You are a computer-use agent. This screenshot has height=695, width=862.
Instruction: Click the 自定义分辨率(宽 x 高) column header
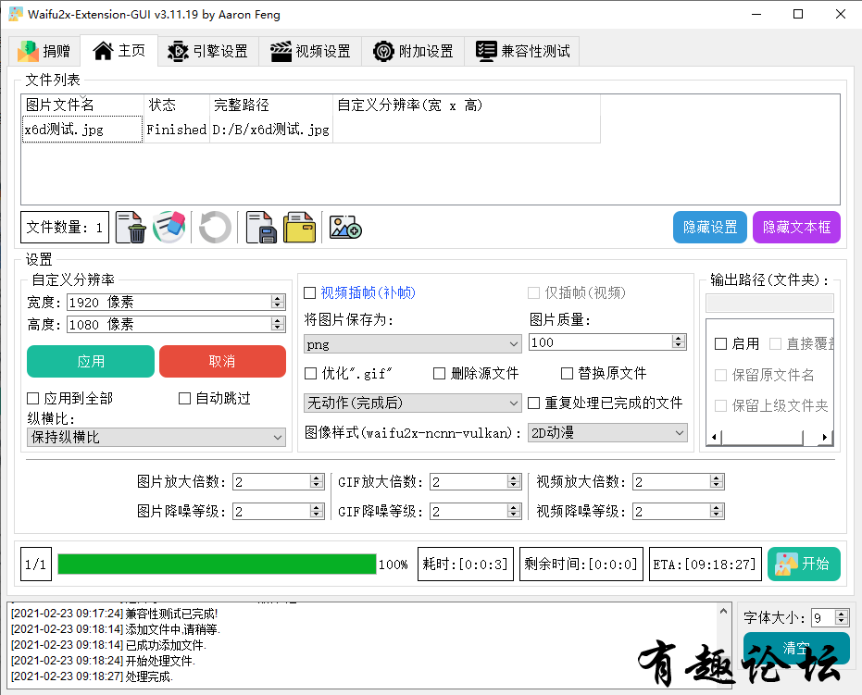[x=467, y=105]
